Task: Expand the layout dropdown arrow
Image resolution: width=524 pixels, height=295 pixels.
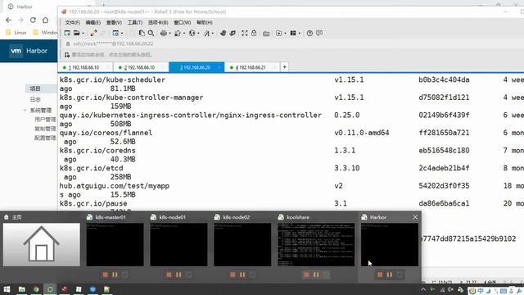Action: (x=300, y=34)
